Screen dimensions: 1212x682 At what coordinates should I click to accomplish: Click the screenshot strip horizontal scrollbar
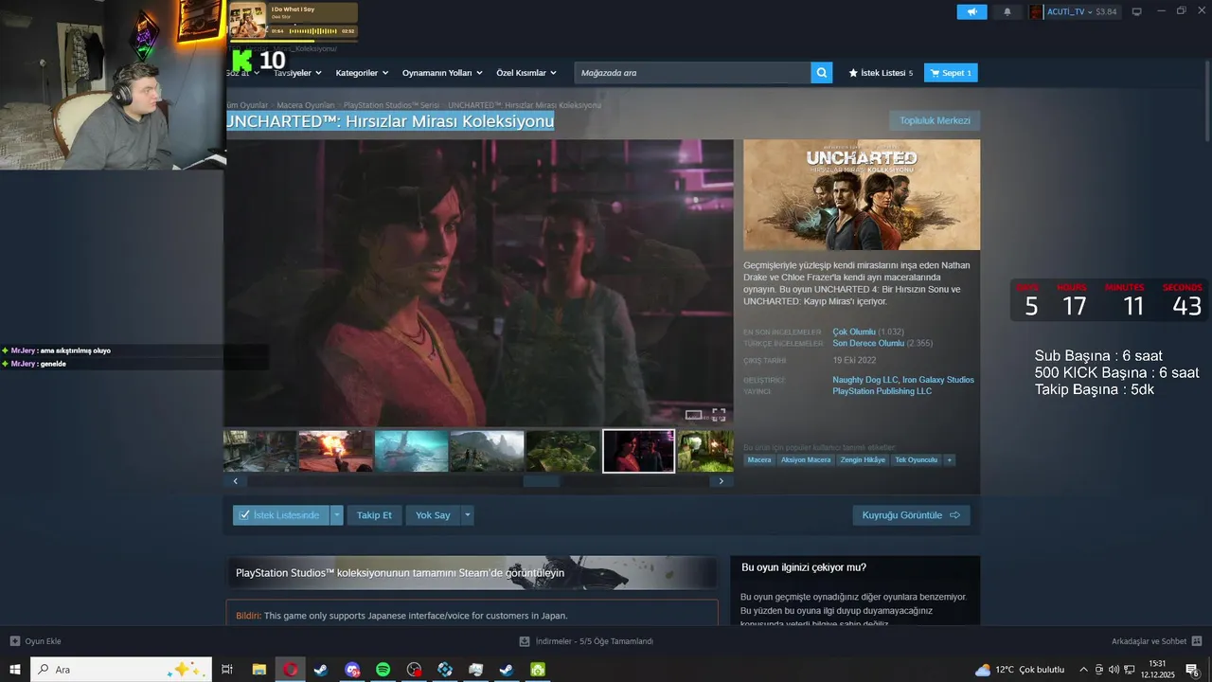[x=541, y=481]
